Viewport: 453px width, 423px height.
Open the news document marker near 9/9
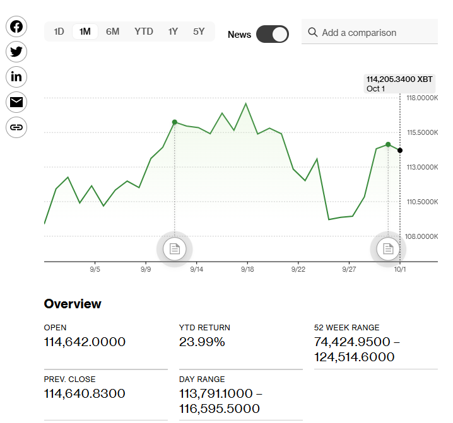pyautogui.click(x=175, y=249)
